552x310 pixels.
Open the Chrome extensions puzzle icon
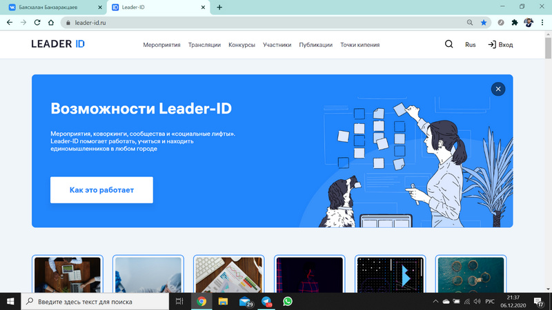coord(514,22)
